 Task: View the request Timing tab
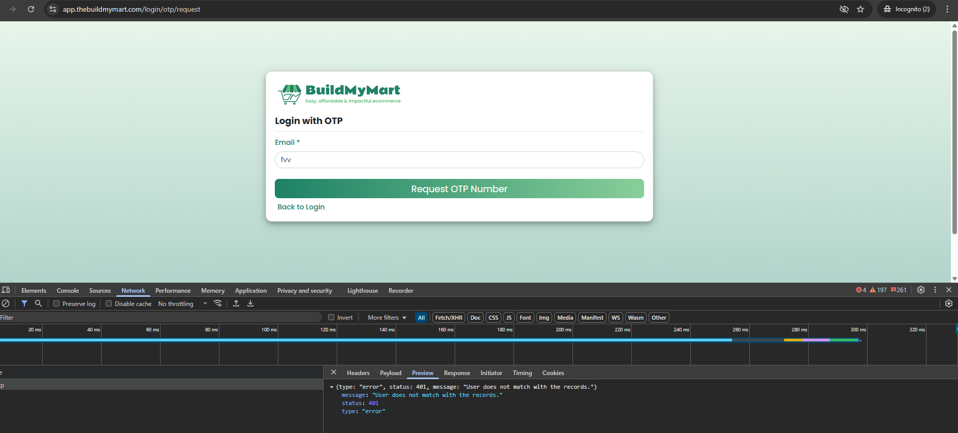click(x=522, y=373)
